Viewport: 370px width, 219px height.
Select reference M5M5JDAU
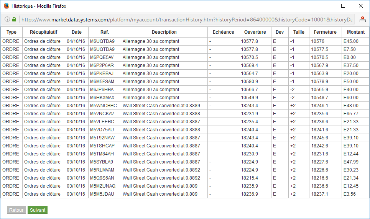click(102, 194)
